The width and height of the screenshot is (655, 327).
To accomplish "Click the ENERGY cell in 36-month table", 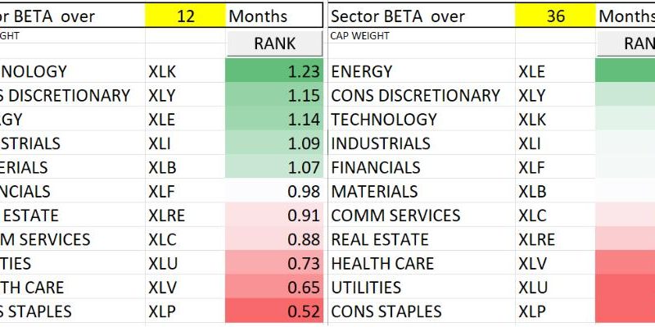I will (362, 71).
